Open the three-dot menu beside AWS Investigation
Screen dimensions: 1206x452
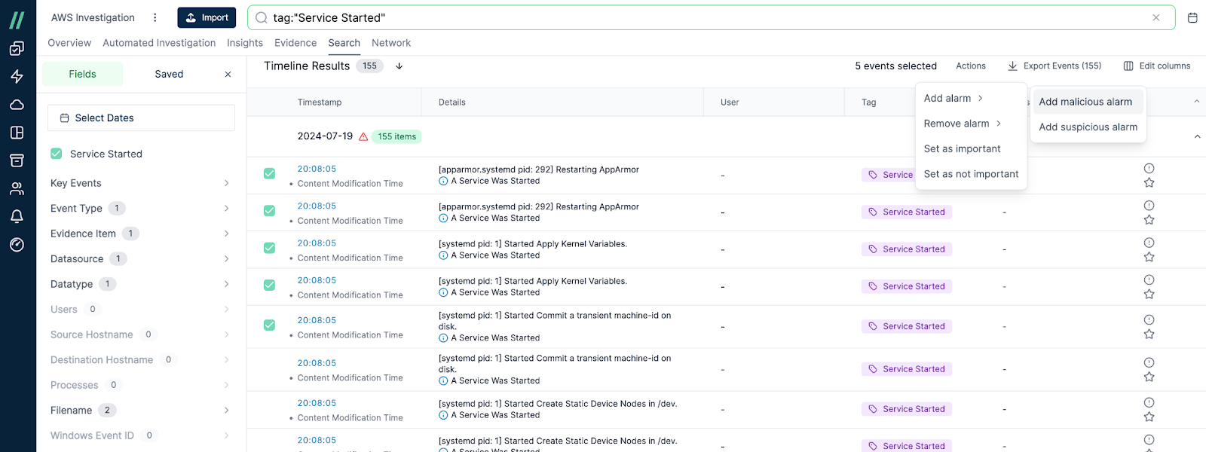point(155,17)
